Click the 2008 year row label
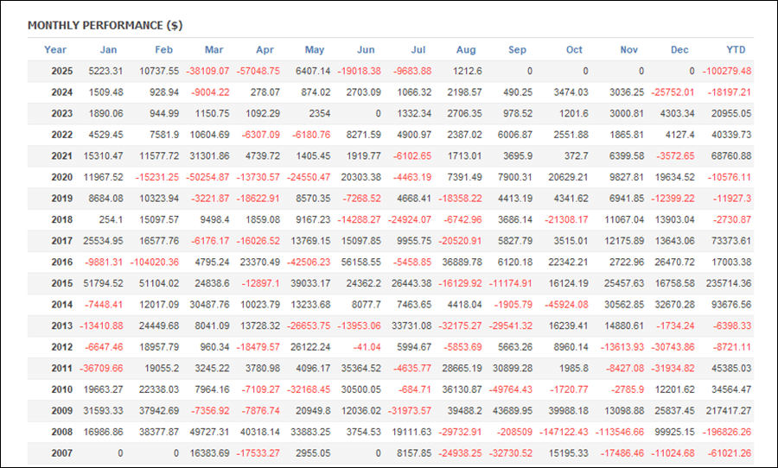 click(x=61, y=431)
